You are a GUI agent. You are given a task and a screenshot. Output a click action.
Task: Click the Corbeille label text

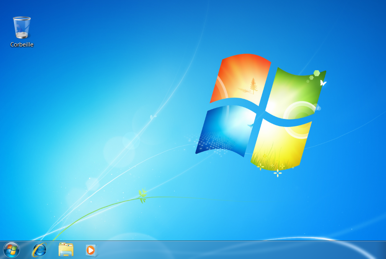[22, 45]
